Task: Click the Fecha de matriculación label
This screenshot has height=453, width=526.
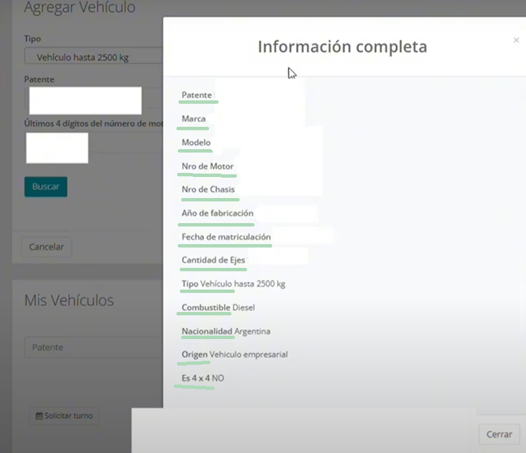Action: pos(226,237)
